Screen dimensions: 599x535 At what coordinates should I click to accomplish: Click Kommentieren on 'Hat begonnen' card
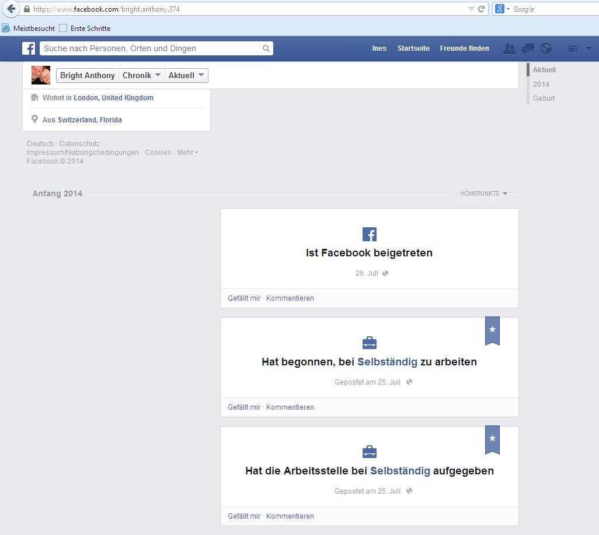pyautogui.click(x=290, y=407)
